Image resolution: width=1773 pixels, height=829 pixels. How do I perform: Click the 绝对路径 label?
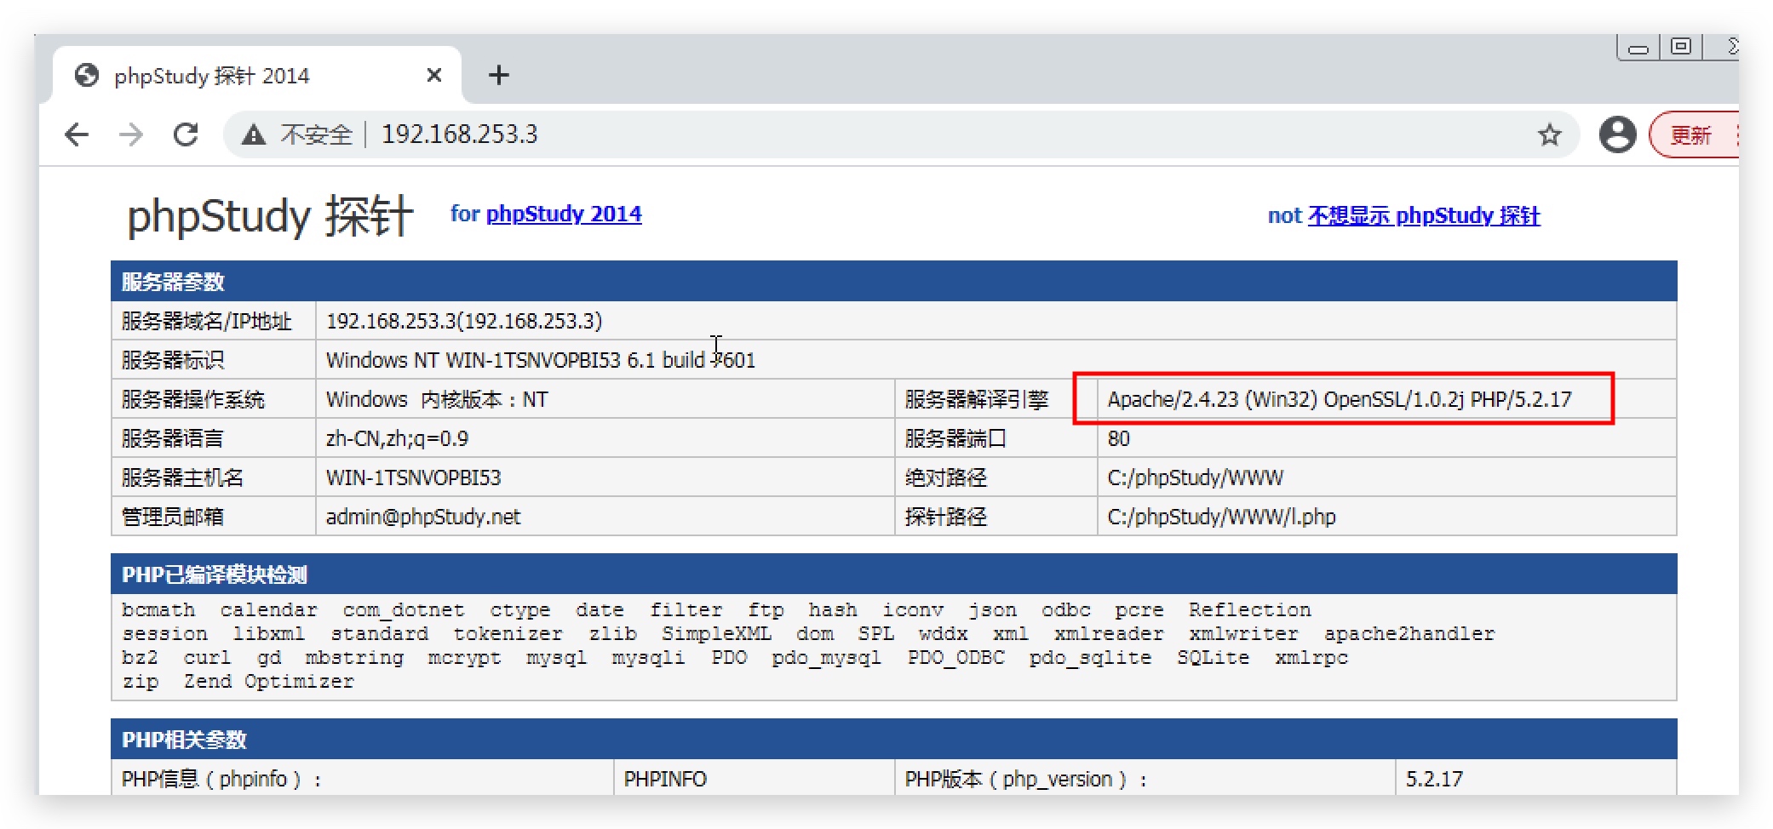point(945,477)
